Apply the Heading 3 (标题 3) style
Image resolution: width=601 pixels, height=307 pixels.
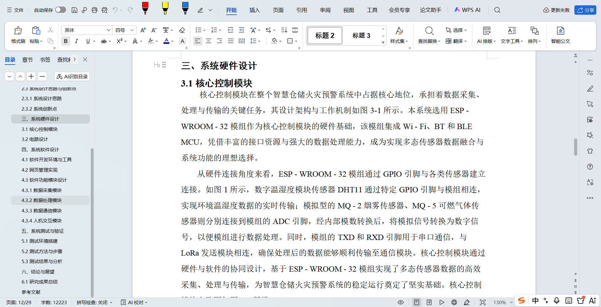point(361,35)
